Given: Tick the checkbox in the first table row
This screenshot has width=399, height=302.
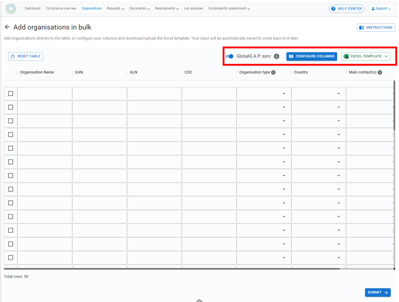Looking at the screenshot, I should (11, 94).
